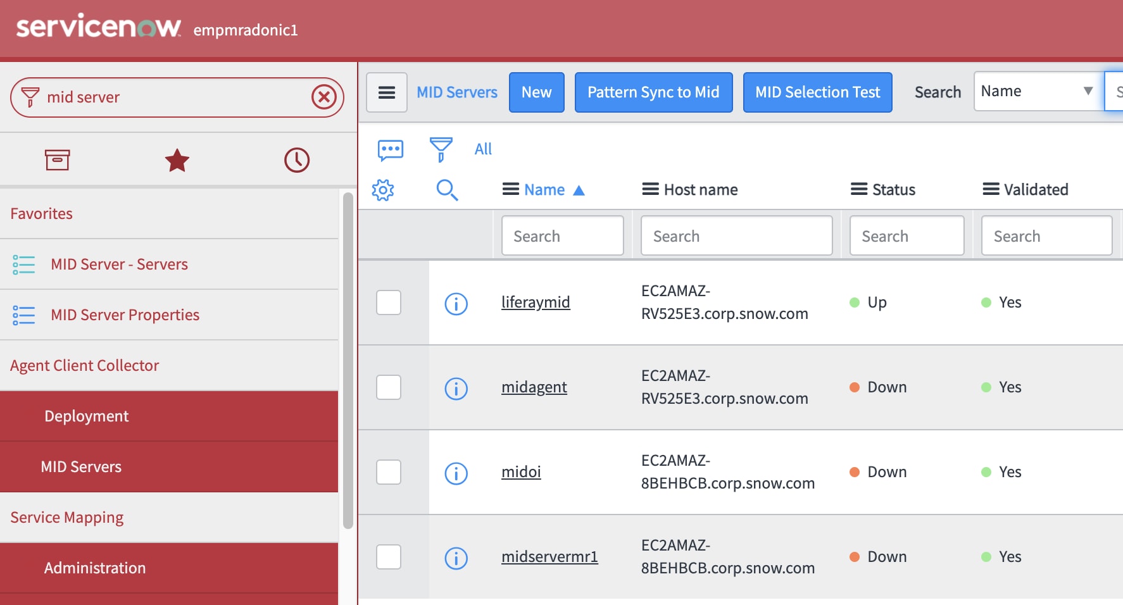Image resolution: width=1123 pixels, height=605 pixels.
Task: Click the Host name column search box
Action: (x=737, y=236)
